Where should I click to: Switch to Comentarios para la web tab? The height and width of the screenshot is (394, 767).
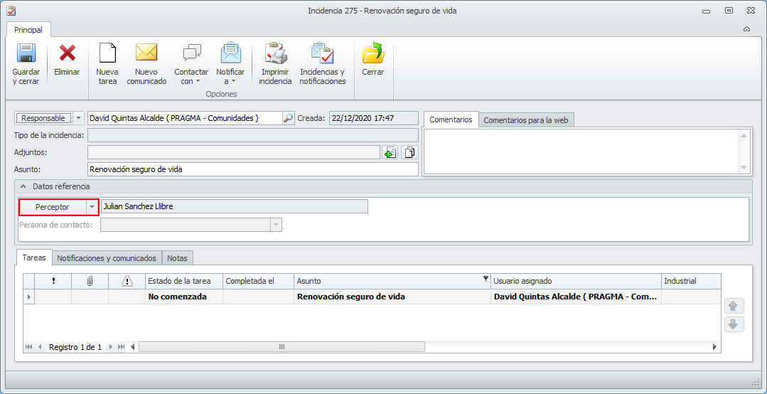pyautogui.click(x=525, y=120)
